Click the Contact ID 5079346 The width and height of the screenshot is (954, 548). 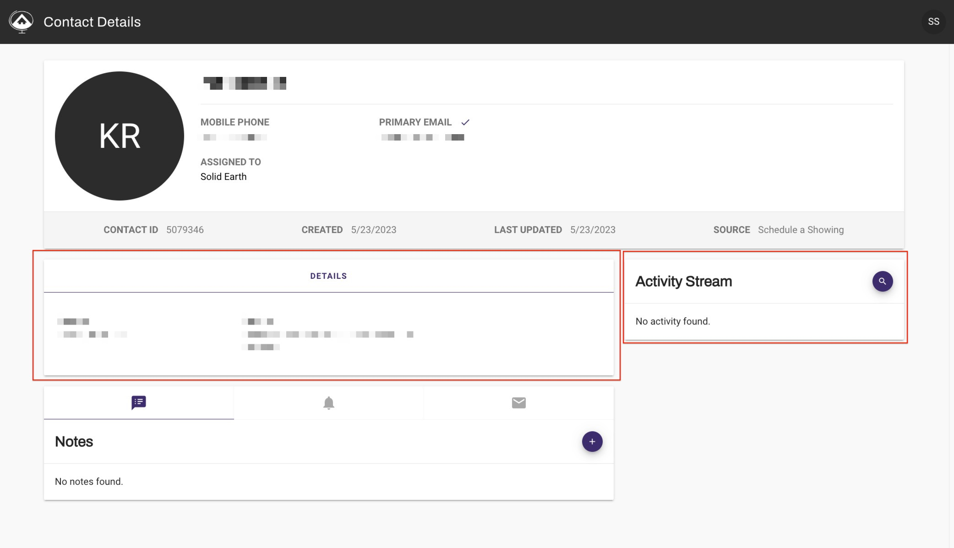[185, 230]
